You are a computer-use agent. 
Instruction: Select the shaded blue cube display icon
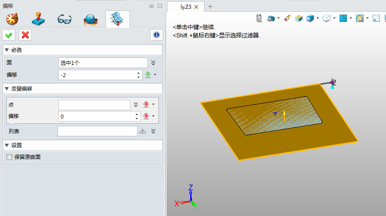coord(310,18)
